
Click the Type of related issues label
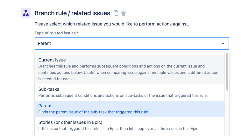click(x=55, y=33)
